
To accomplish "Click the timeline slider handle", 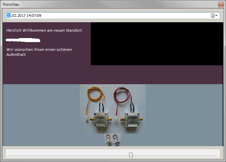I will [x=131, y=155].
